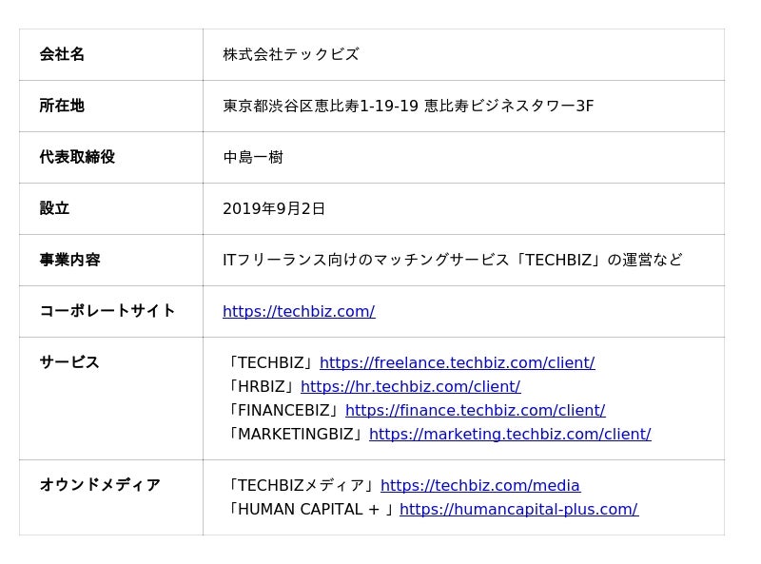Click the 事業内容 row label
761x564 pixels.
coord(69,260)
